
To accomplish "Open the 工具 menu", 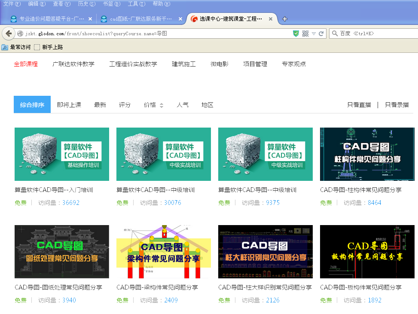I will tap(137, 4).
